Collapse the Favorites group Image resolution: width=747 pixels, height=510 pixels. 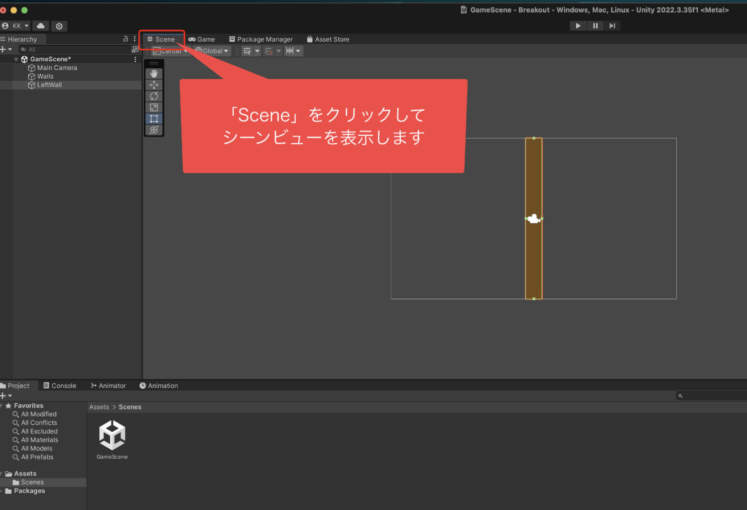1,406
